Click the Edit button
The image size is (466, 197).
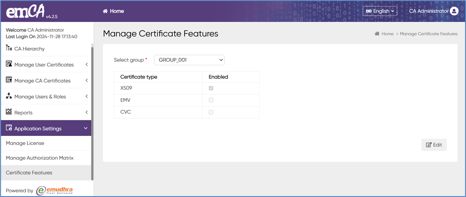(433, 145)
